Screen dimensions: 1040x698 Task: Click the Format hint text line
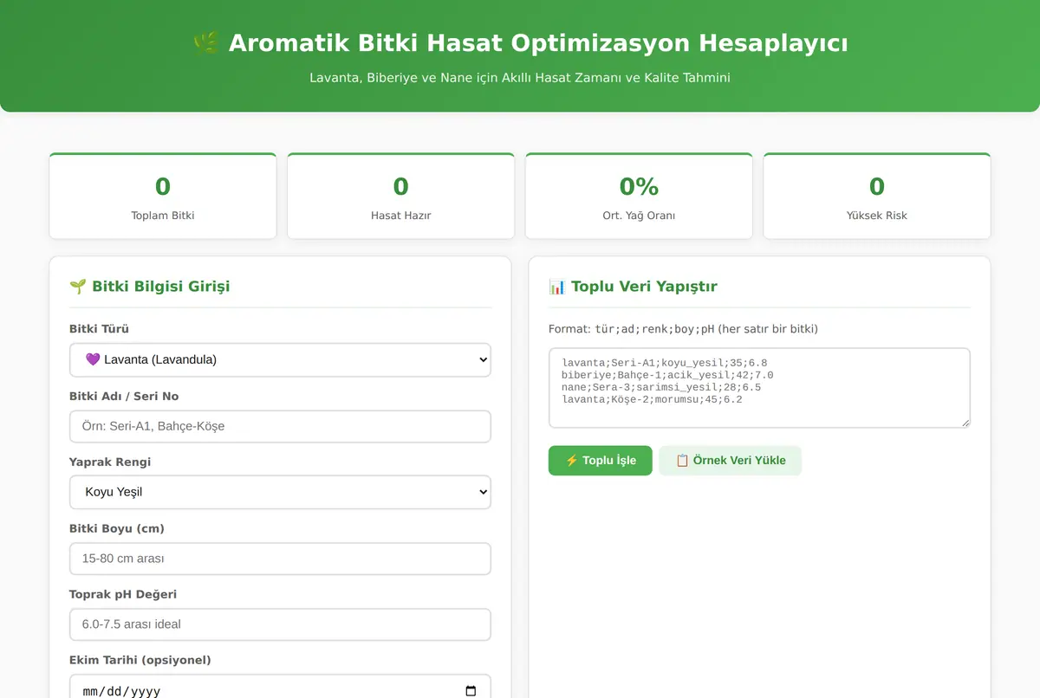point(683,329)
